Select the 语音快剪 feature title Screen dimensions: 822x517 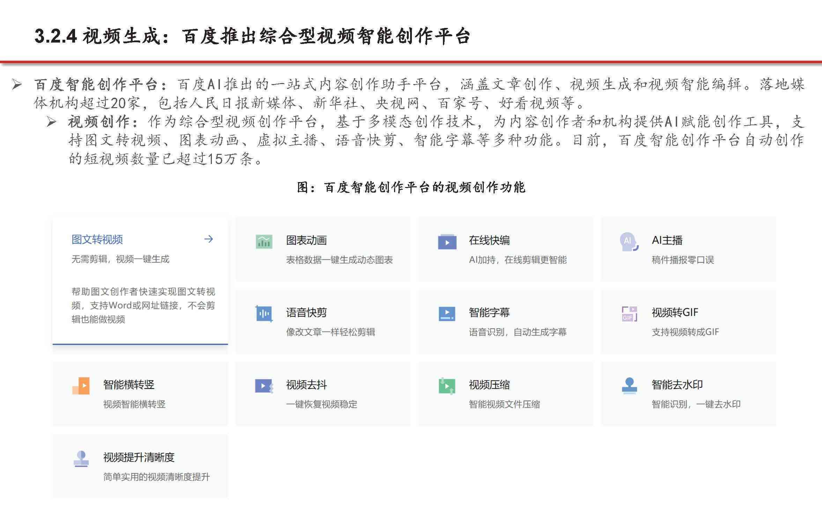point(306,312)
